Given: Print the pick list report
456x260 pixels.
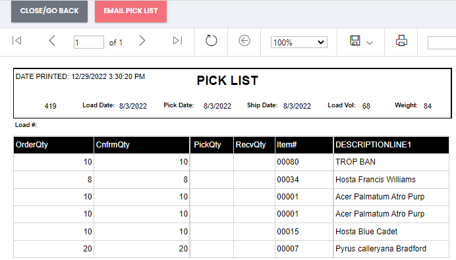Looking at the screenshot, I should pyautogui.click(x=401, y=41).
